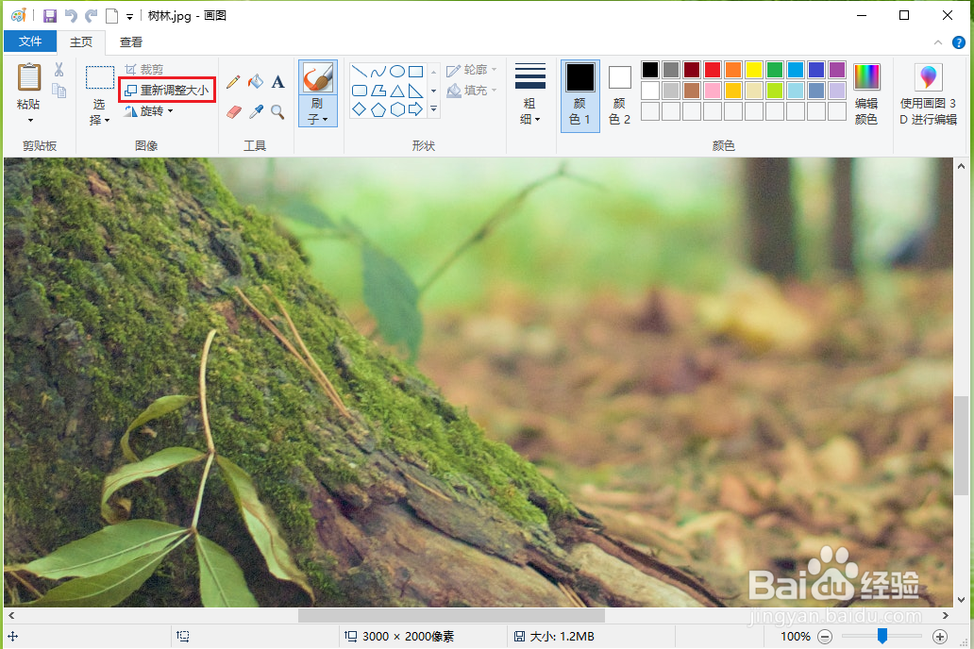
Task: Pick the yellow color swatch
Action: coord(753,70)
